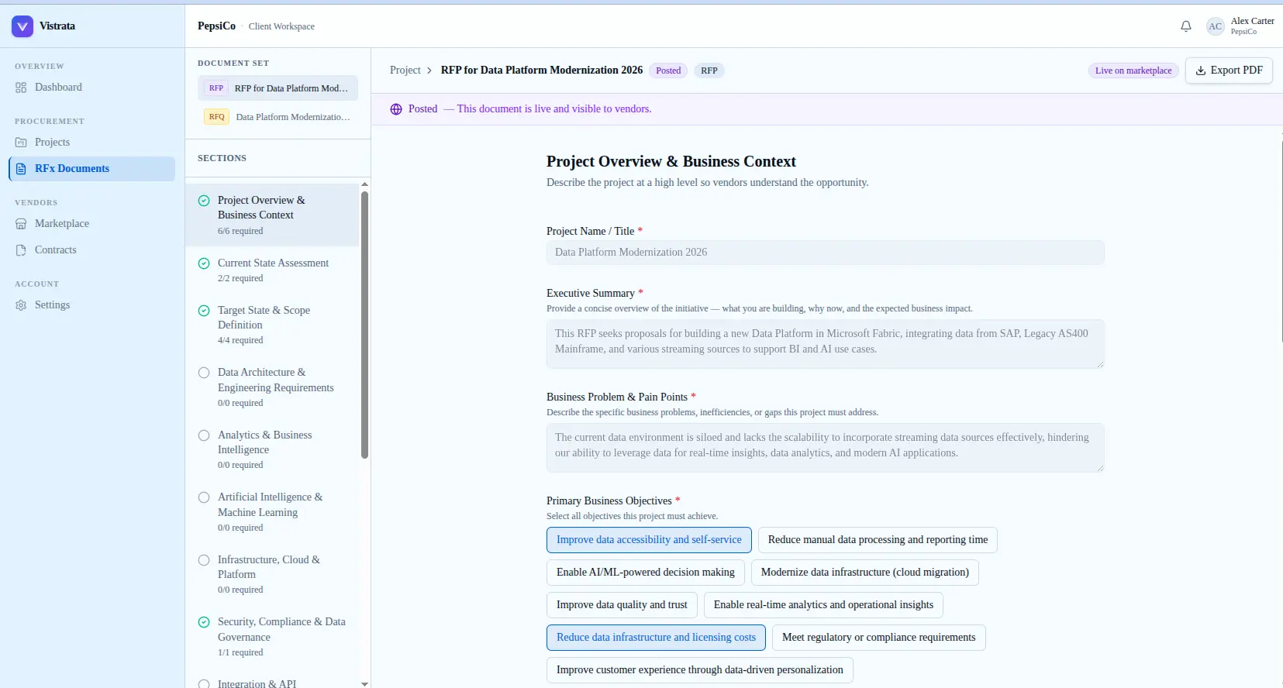Toggle Enable real-time analytics and operational insights
This screenshot has height=688, width=1283.
[823, 605]
